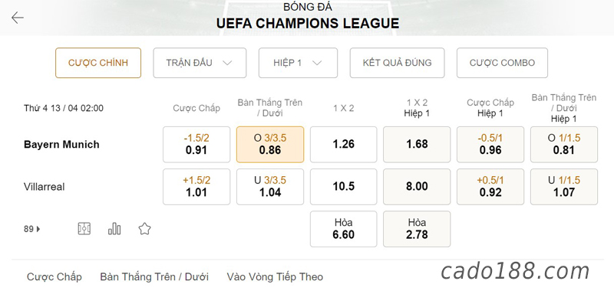Go back using the left arrow
The image size is (614, 294).
(17, 18)
